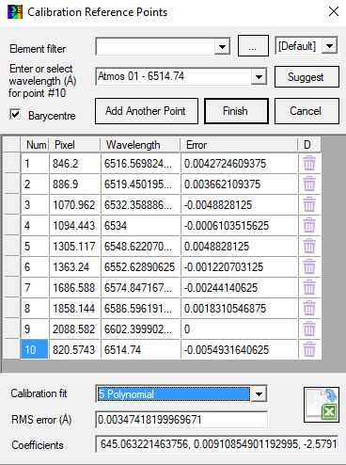Click wavelength cell 6602.399902...
This screenshot has height=465, width=346.
pyautogui.click(x=140, y=329)
